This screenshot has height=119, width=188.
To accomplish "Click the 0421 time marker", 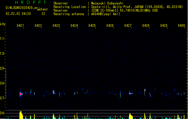I will point(20,26).
